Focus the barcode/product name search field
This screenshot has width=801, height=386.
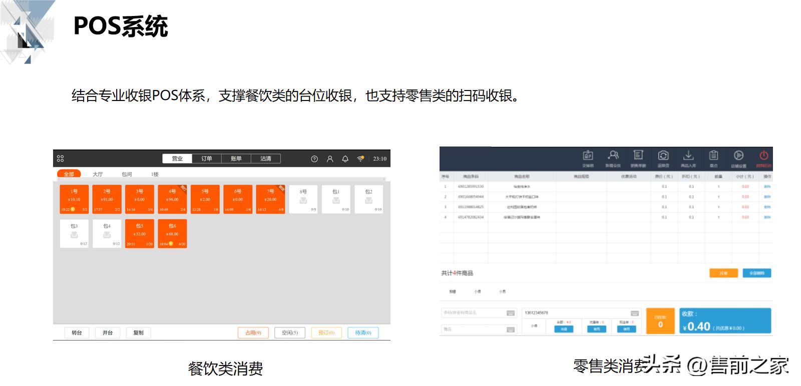pyautogui.click(x=479, y=313)
